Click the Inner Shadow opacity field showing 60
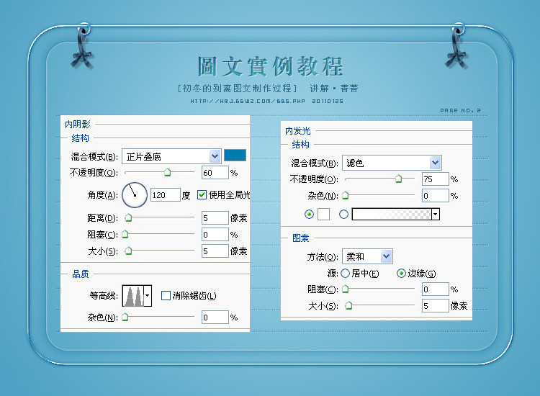This screenshot has width=540, height=396. (215, 173)
